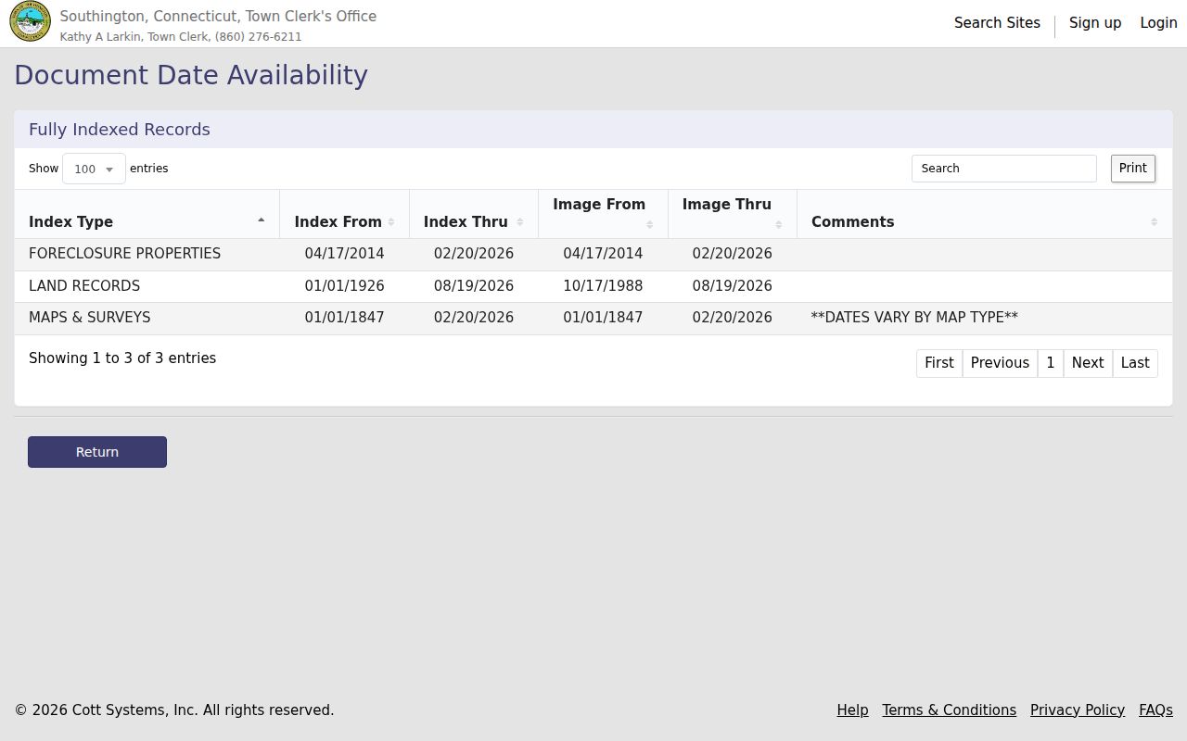
Task: Sort table by Image From column
Action: [x=603, y=214]
